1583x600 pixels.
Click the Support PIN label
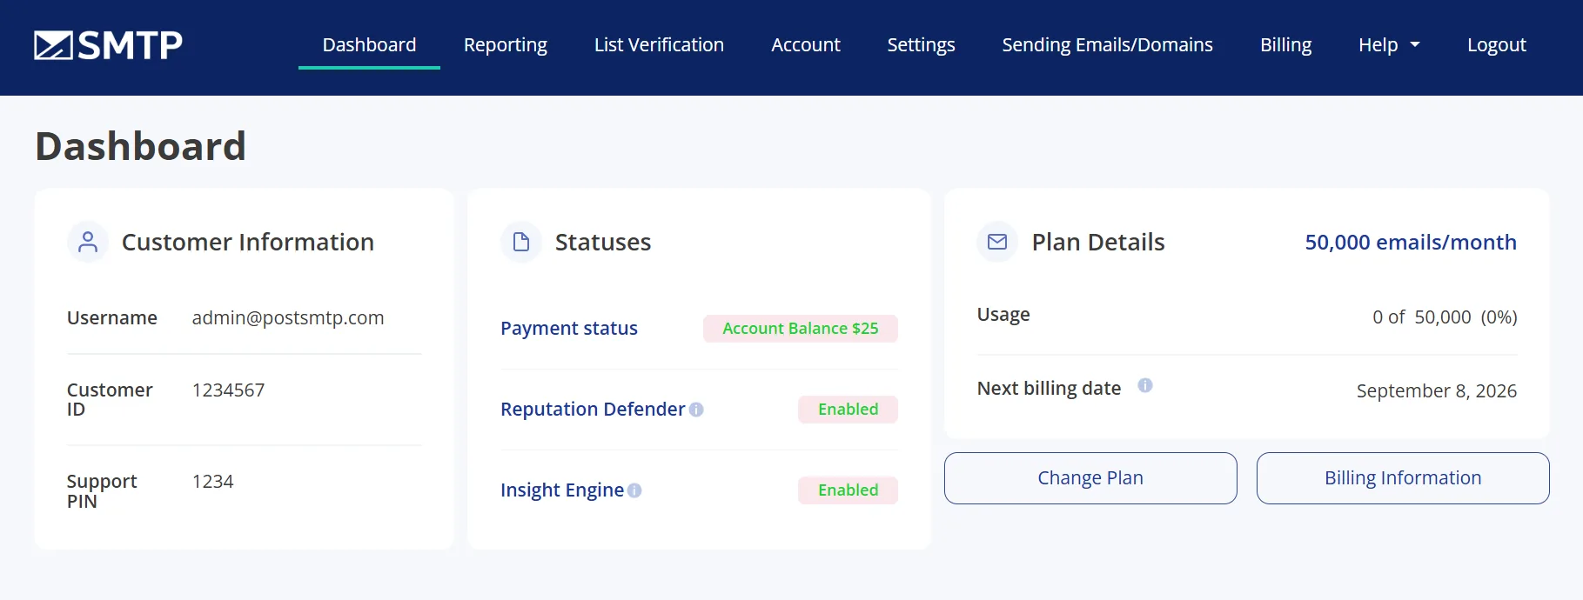(x=102, y=491)
